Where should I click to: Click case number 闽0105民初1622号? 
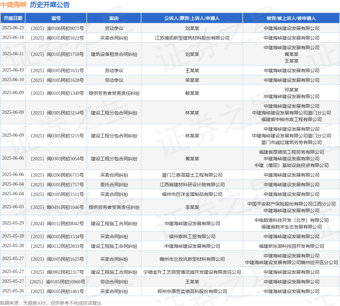(x=57, y=38)
